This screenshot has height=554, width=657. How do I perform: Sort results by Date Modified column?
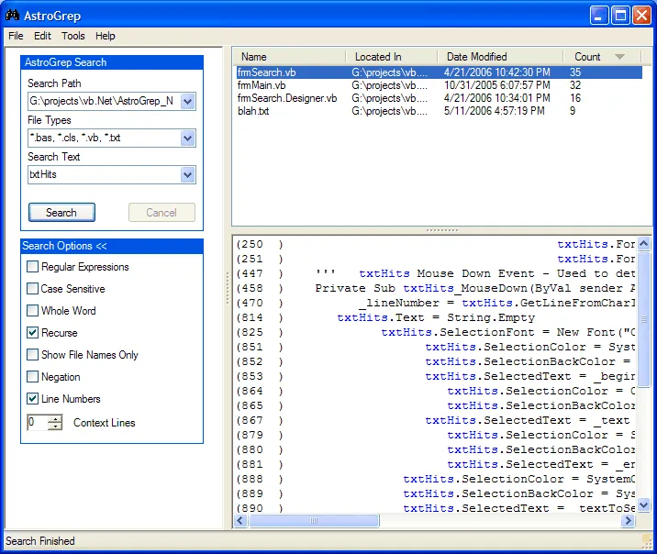[476, 57]
